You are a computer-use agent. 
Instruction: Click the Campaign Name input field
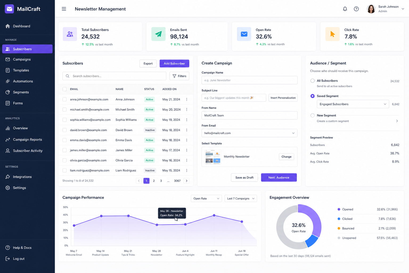point(250,80)
